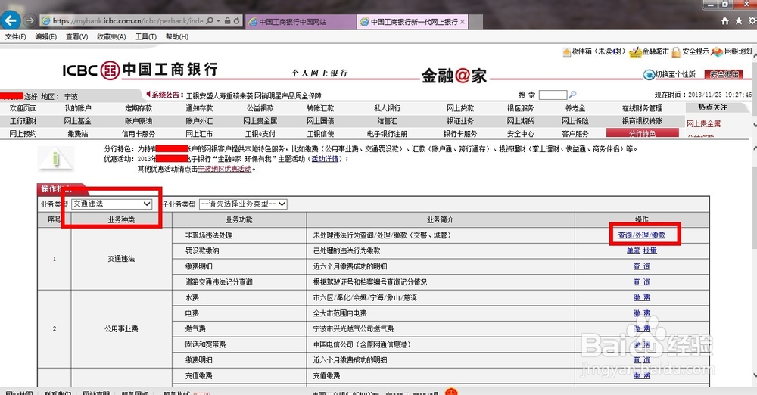757x395 pixels.
Task: Open the 收藏夹(A) menu
Action: pos(111,36)
